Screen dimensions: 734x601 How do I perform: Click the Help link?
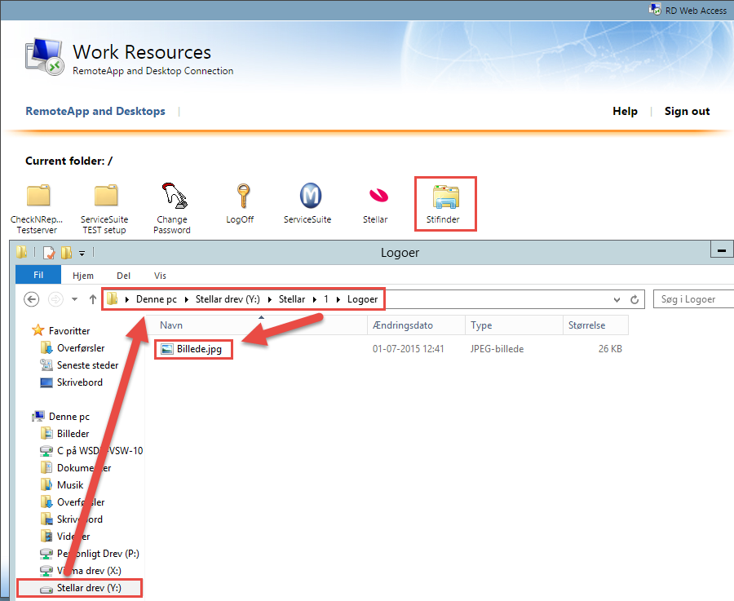click(x=625, y=111)
